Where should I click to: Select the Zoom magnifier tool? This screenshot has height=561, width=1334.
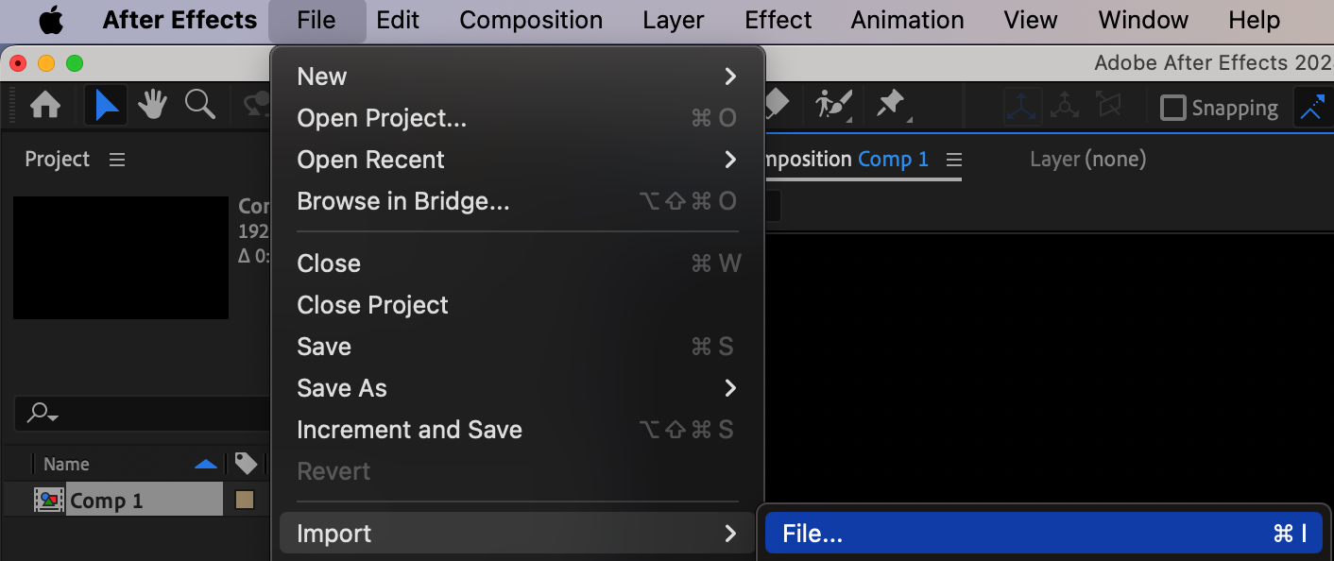[x=200, y=105]
